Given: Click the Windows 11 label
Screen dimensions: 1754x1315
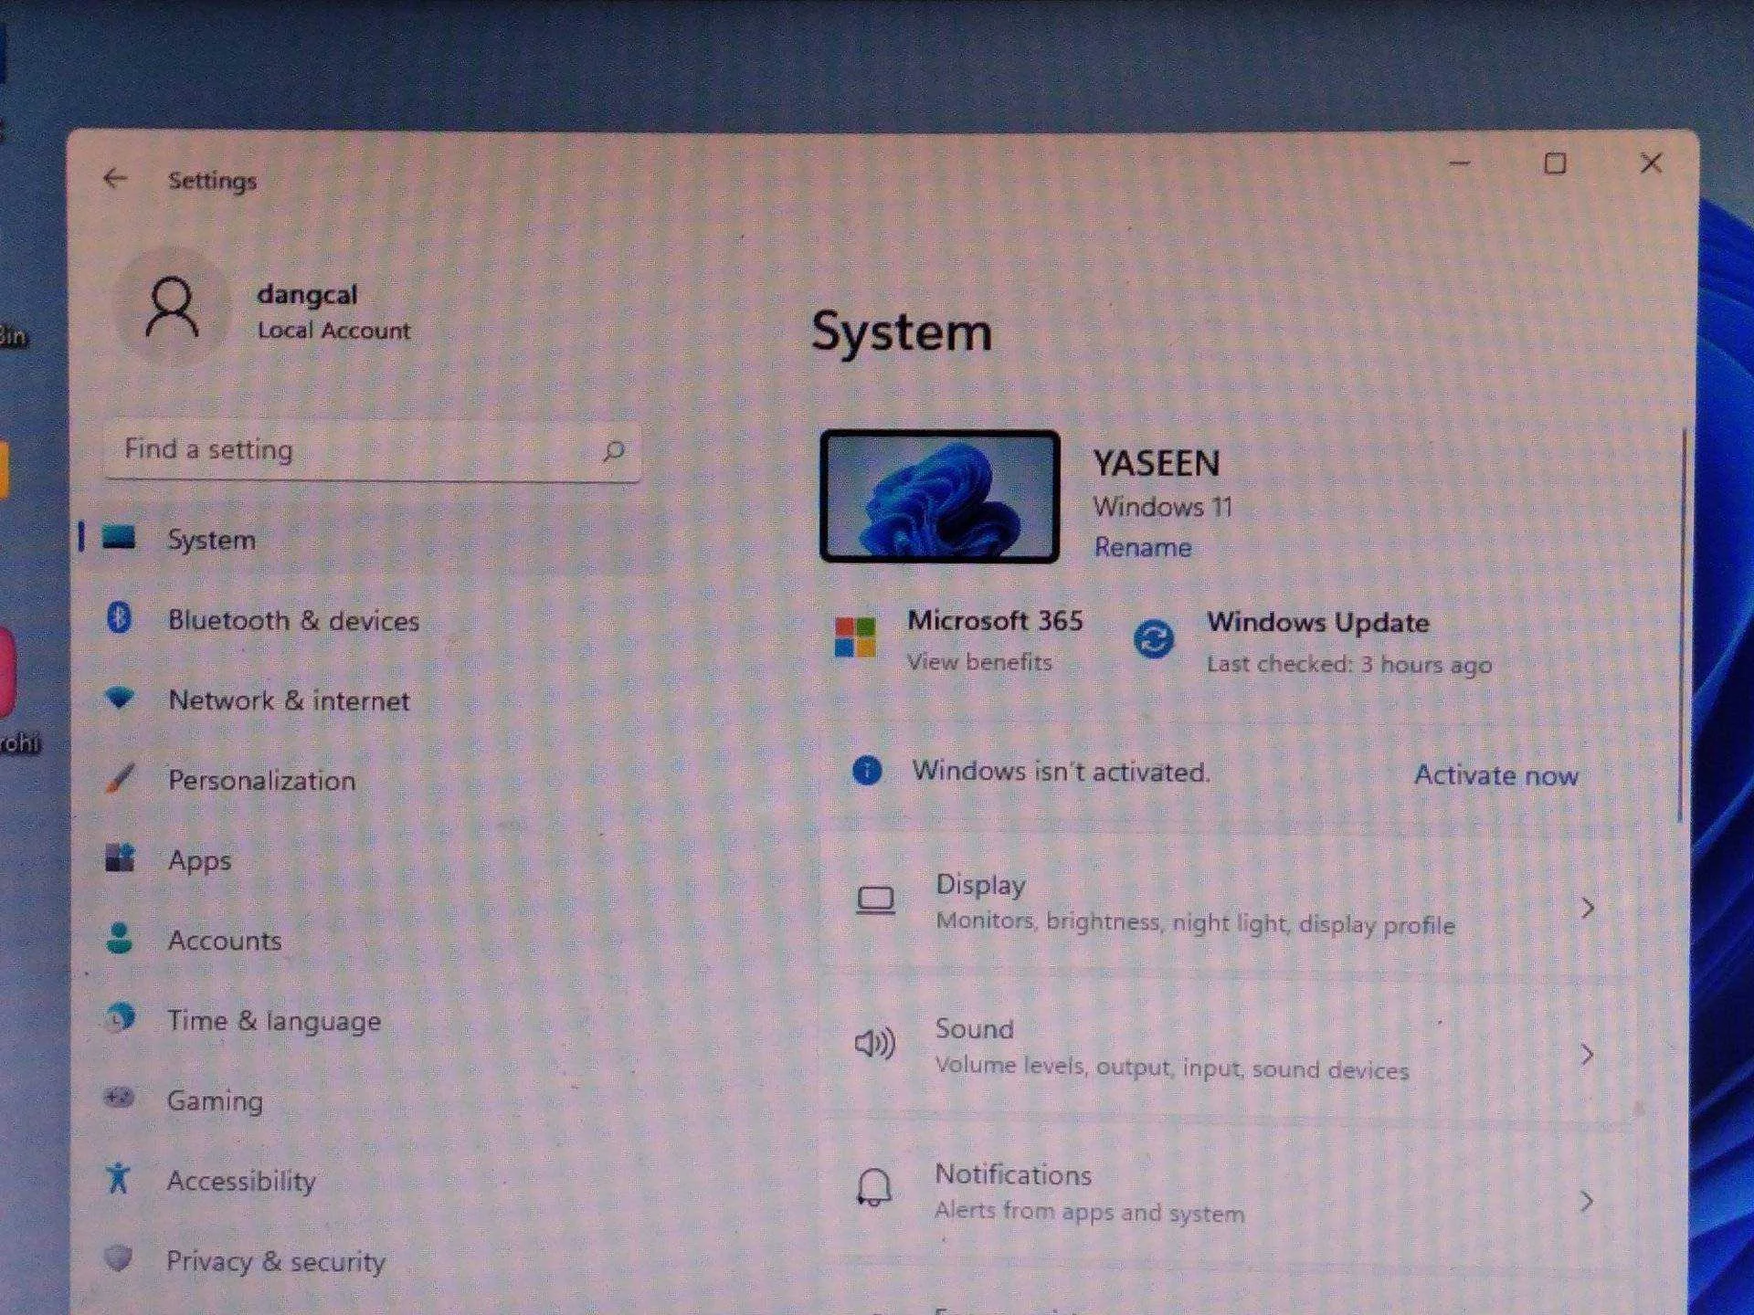Looking at the screenshot, I should click(x=1163, y=507).
